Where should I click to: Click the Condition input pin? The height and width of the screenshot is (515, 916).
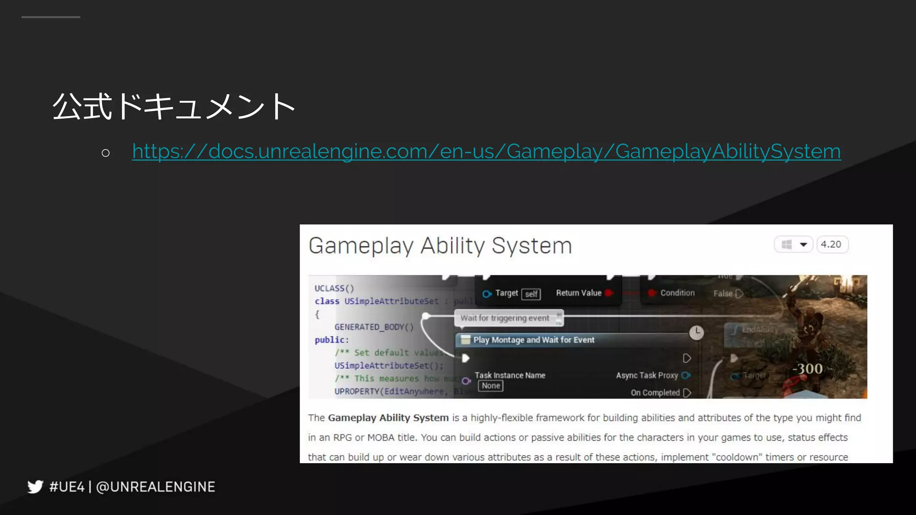point(652,293)
